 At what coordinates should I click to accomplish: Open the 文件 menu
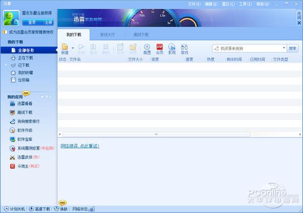pyautogui.click(x=194, y=4)
